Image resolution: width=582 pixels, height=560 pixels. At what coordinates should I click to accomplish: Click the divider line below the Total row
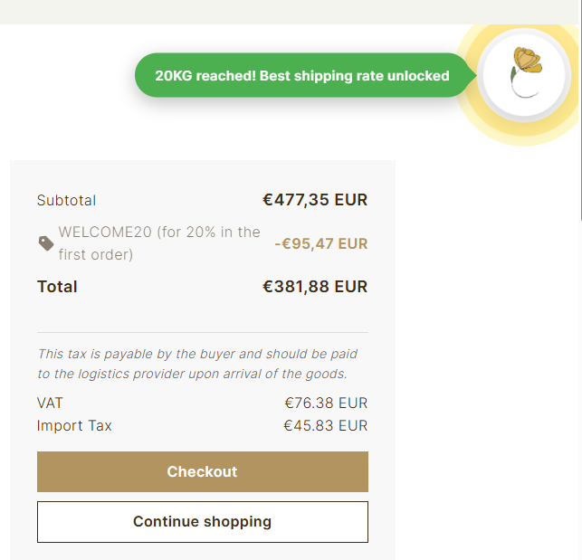202,333
